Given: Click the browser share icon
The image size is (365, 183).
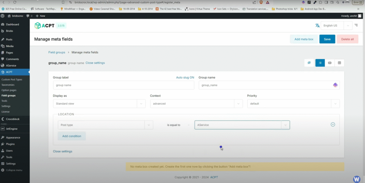Looking at the screenshot, I should pyautogui.click(x=254, y=2).
